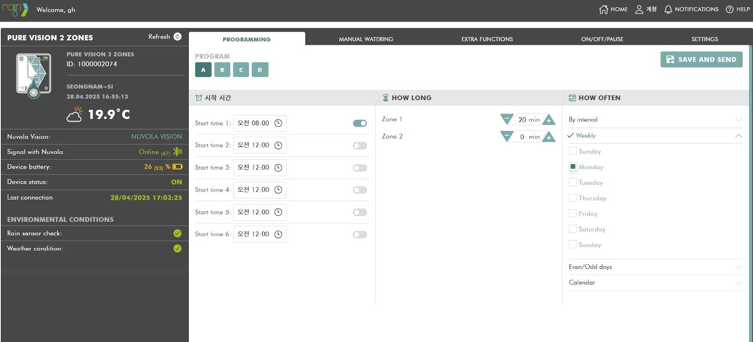Click the Save and Send button
Viewport: 753px width, 342px height.
701,59
